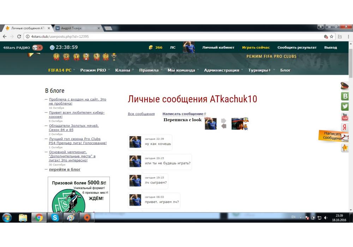353x247 pixels.
Task: Open the Twitter sidebar icon
Action: click(x=345, y=107)
